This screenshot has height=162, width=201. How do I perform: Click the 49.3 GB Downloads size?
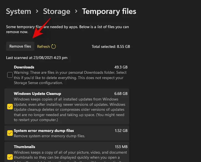121,67
